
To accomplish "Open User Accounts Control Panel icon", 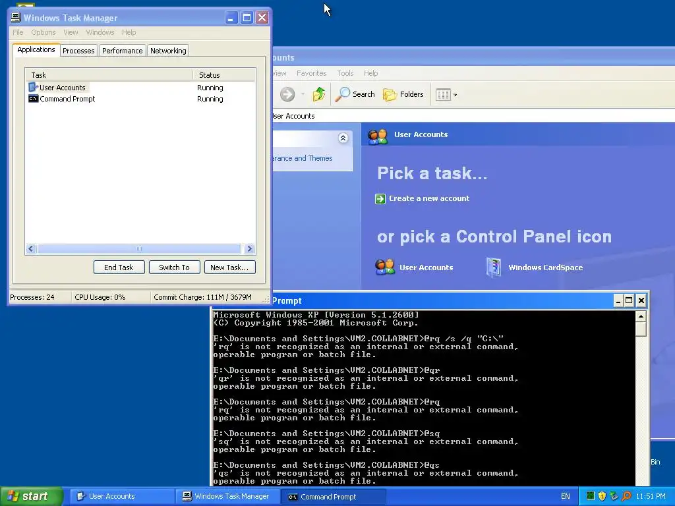I will coord(384,267).
